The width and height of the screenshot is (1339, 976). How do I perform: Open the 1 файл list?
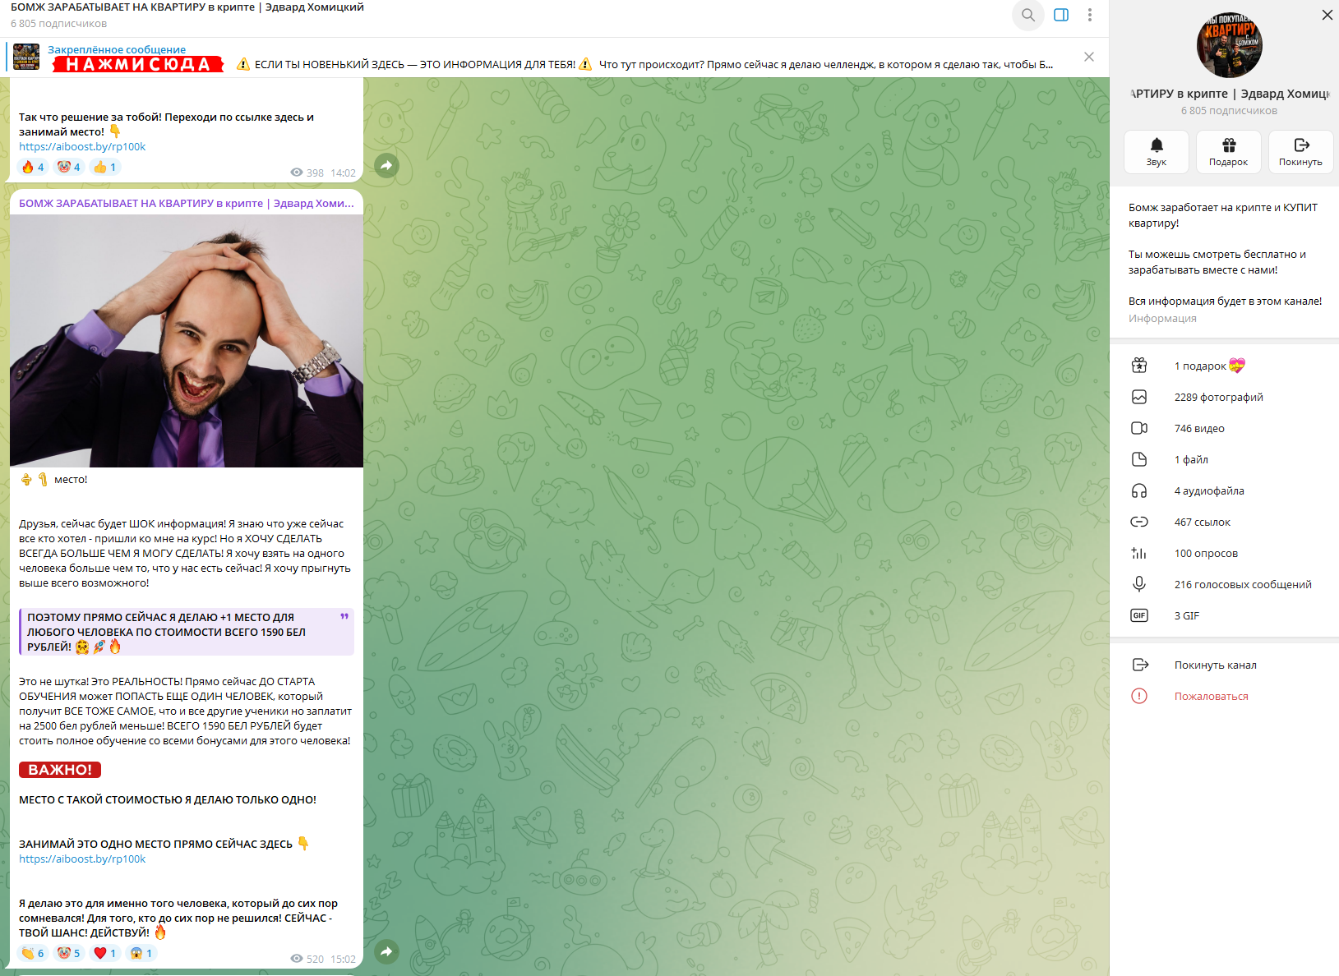(1224, 459)
